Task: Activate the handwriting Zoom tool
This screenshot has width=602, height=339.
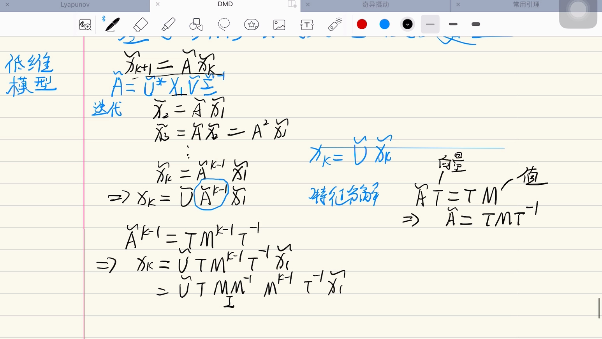Action: tap(85, 24)
